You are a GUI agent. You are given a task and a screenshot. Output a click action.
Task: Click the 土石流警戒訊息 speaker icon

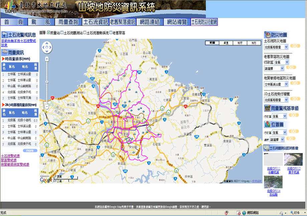pos(4,35)
